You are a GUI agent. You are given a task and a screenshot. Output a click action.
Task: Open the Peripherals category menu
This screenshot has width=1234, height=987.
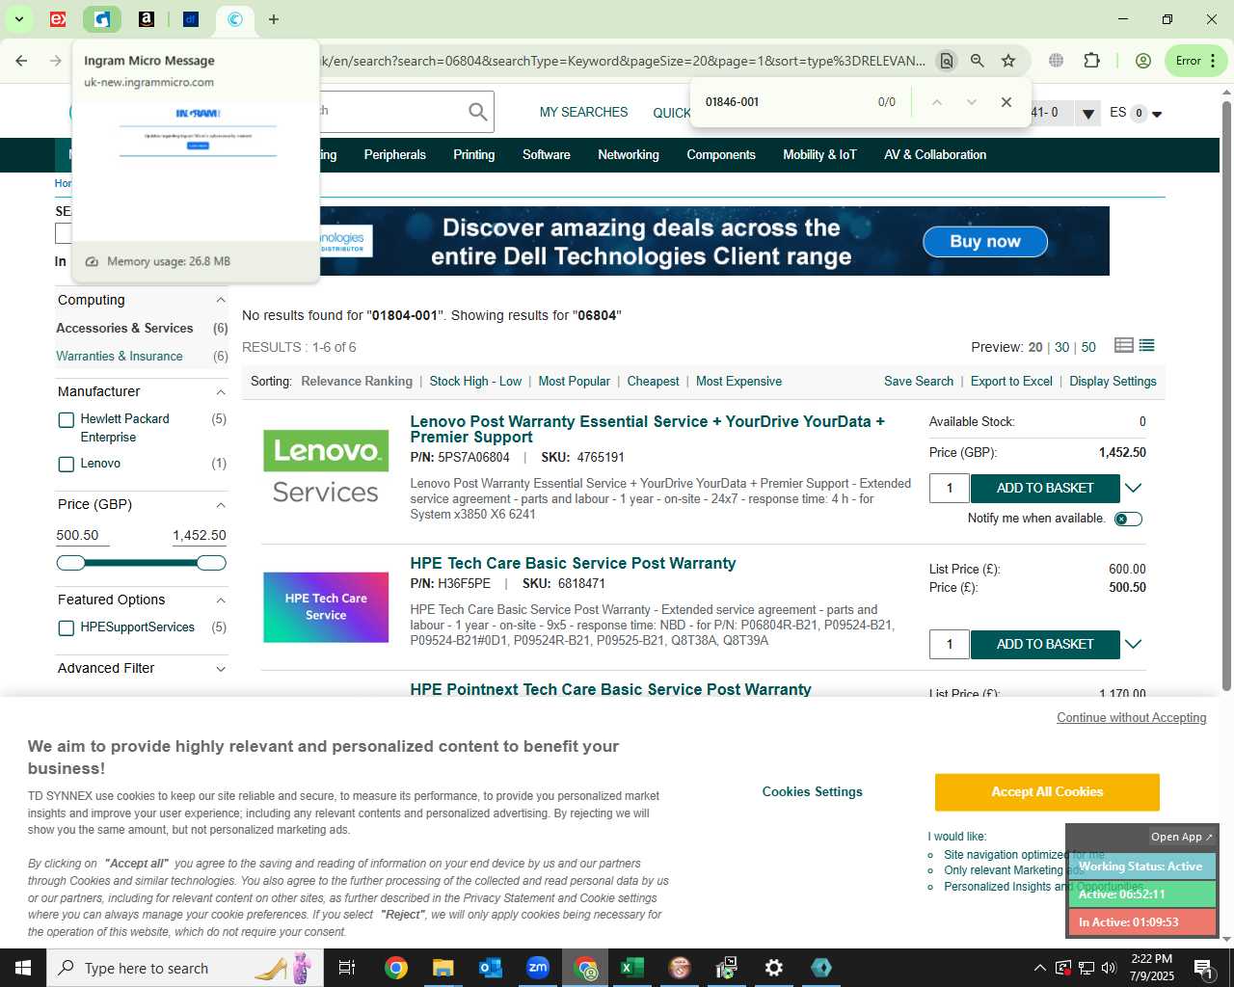click(395, 154)
